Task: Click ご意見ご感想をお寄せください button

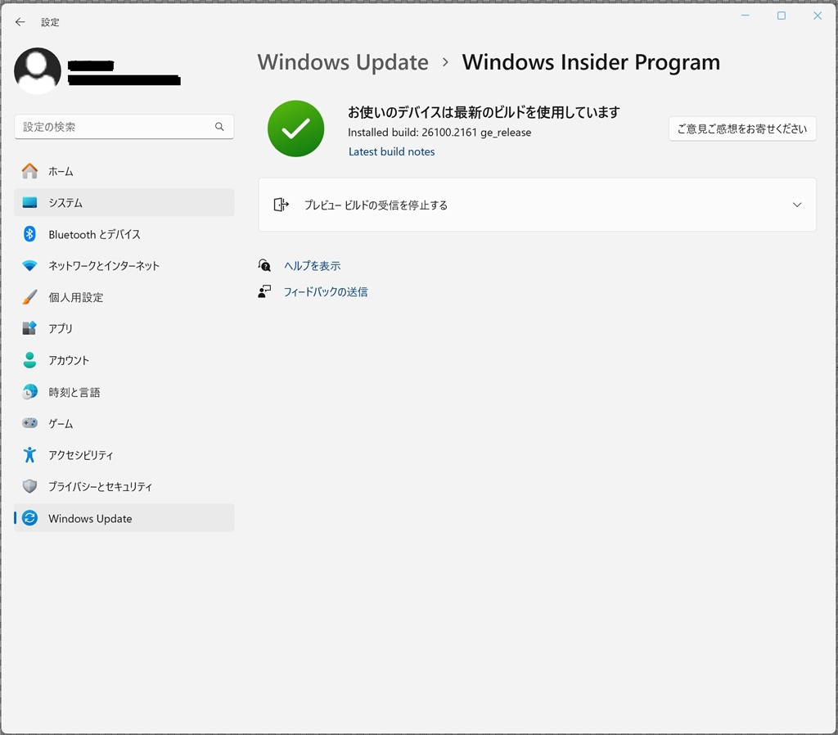Action: 741,129
